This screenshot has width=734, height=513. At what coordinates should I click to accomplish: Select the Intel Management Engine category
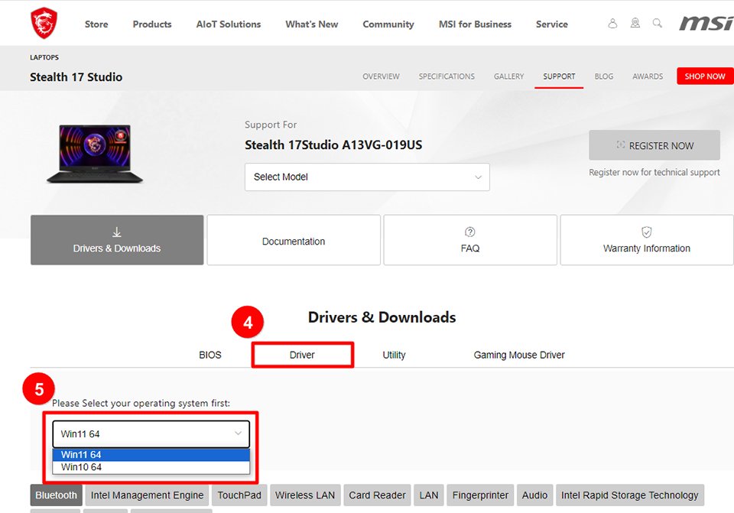tap(147, 495)
